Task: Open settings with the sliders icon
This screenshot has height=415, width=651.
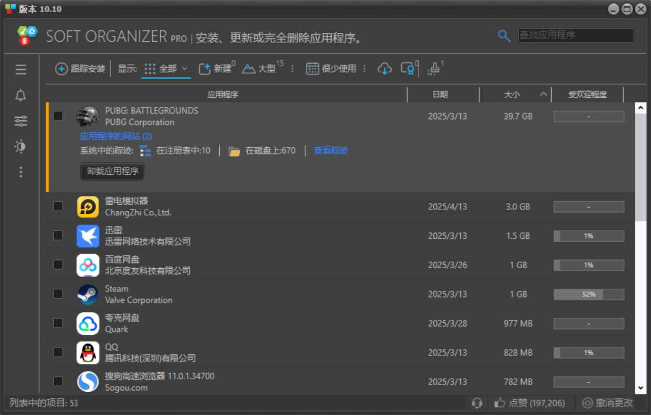Action: 20,121
